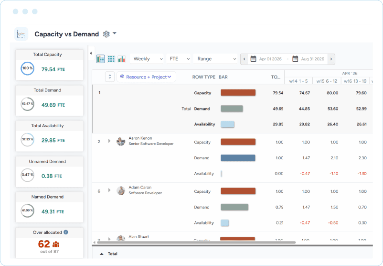Select the w16 13 - 19 week column header

pyautogui.click(x=355, y=81)
